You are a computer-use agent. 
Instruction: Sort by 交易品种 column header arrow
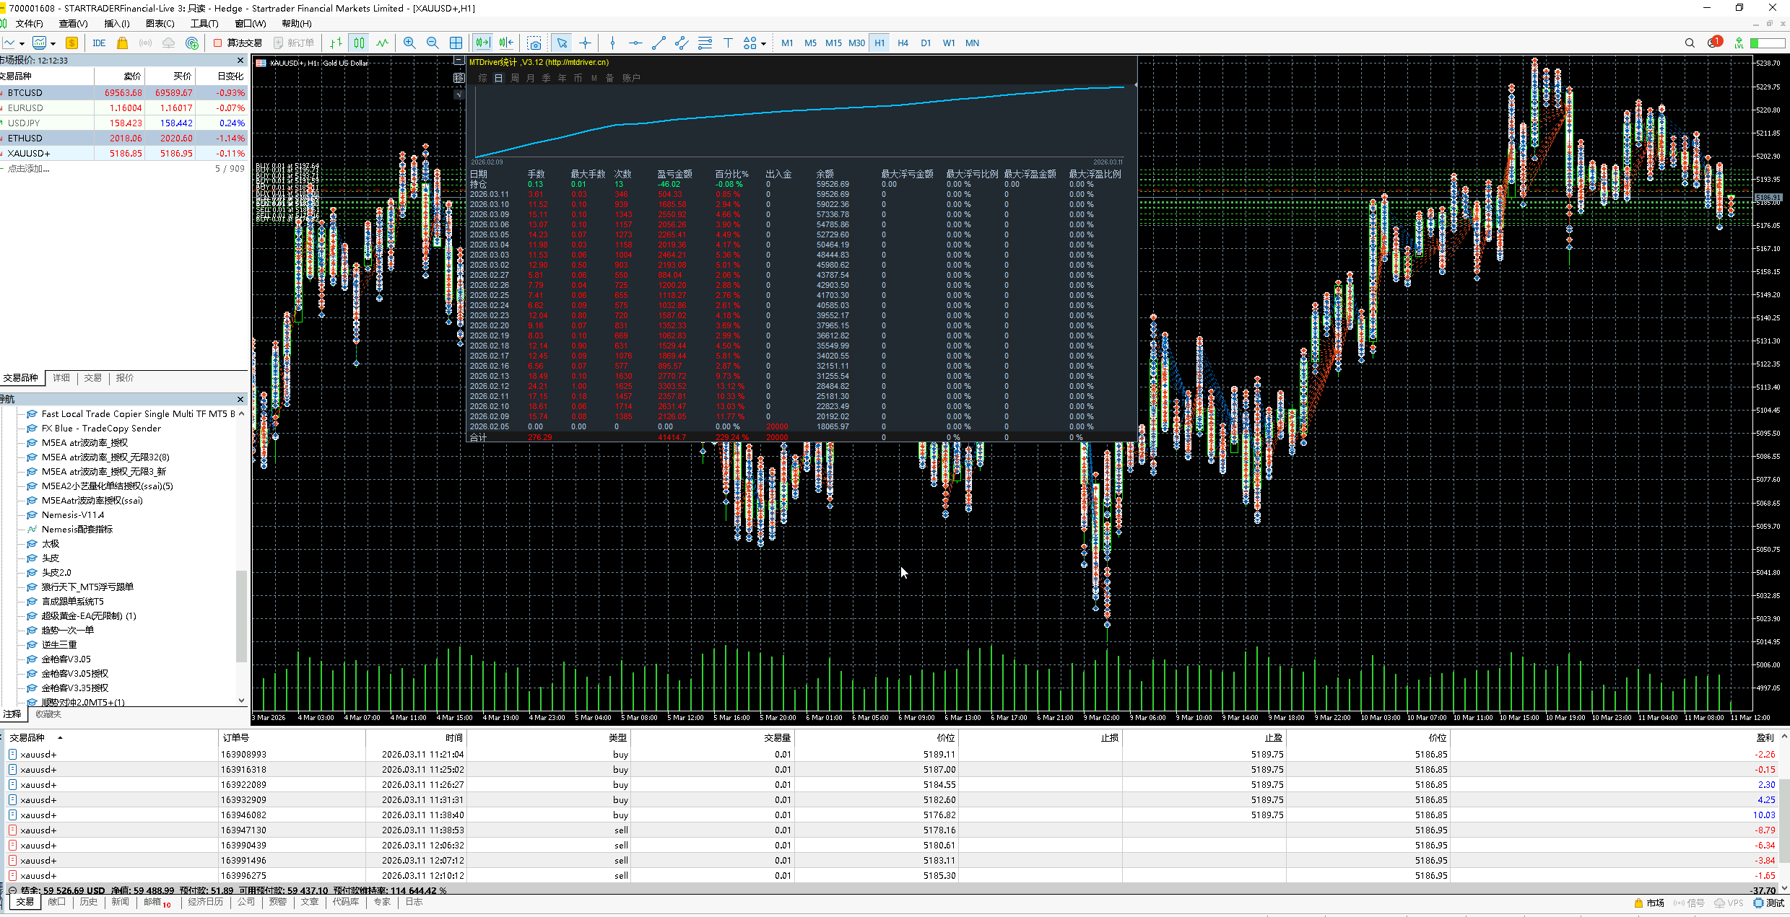click(x=60, y=737)
